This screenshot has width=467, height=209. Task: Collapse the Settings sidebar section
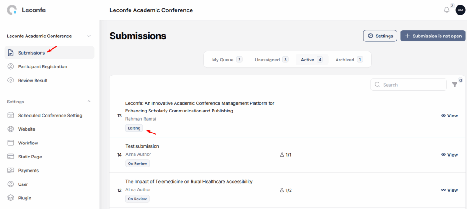click(89, 102)
